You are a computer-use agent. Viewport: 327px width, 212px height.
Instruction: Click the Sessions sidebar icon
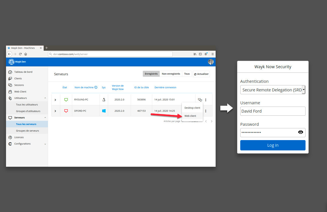[x=10, y=85]
